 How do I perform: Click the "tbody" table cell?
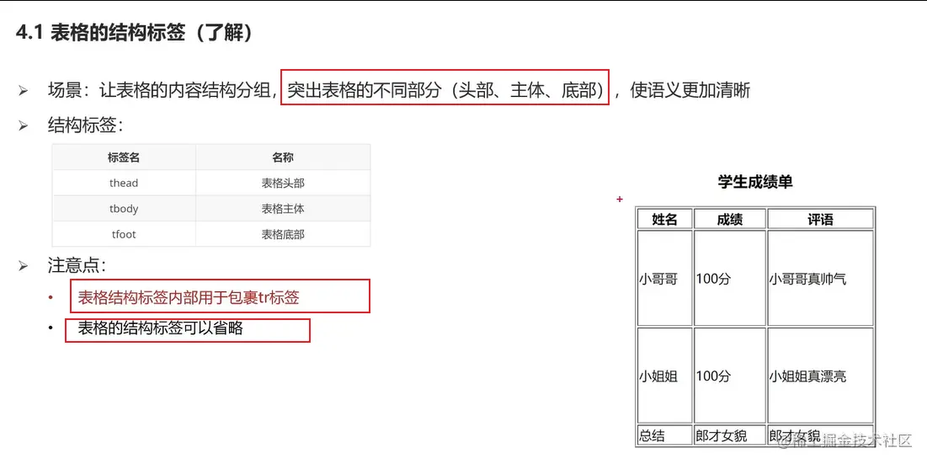click(x=124, y=209)
